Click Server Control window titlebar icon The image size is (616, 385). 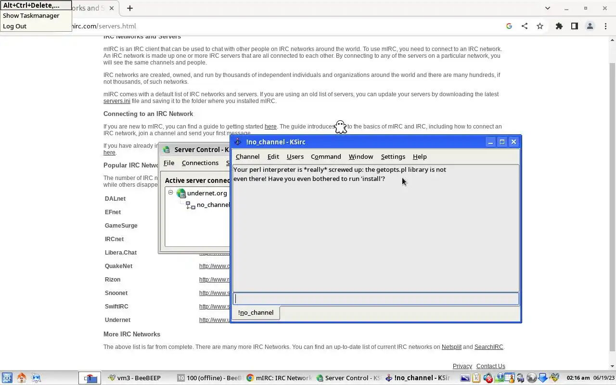[167, 150]
